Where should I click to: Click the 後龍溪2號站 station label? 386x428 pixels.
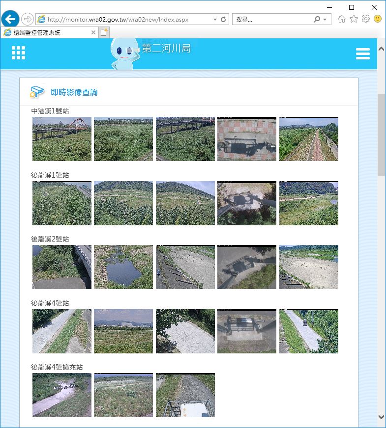coord(50,239)
